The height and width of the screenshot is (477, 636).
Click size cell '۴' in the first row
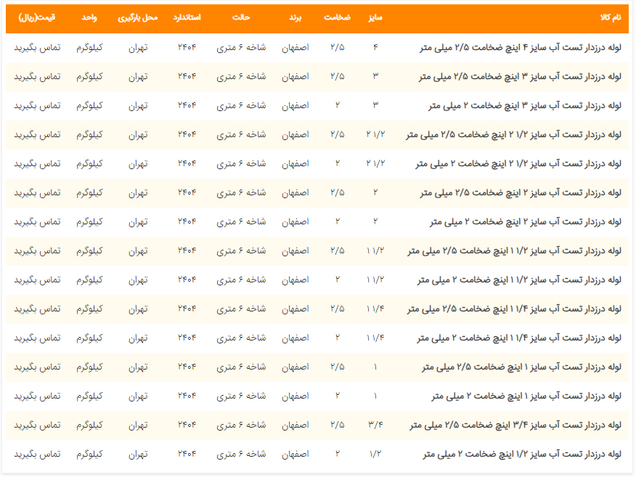click(375, 47)
